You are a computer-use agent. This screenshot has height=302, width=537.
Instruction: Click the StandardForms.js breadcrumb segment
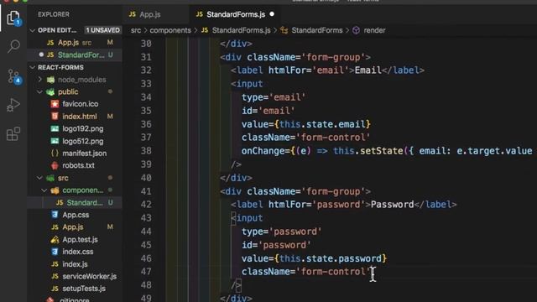tap(241, 30)
